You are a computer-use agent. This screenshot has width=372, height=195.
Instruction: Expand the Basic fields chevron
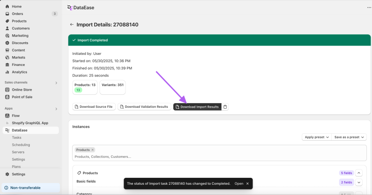(x=359, y=182)
